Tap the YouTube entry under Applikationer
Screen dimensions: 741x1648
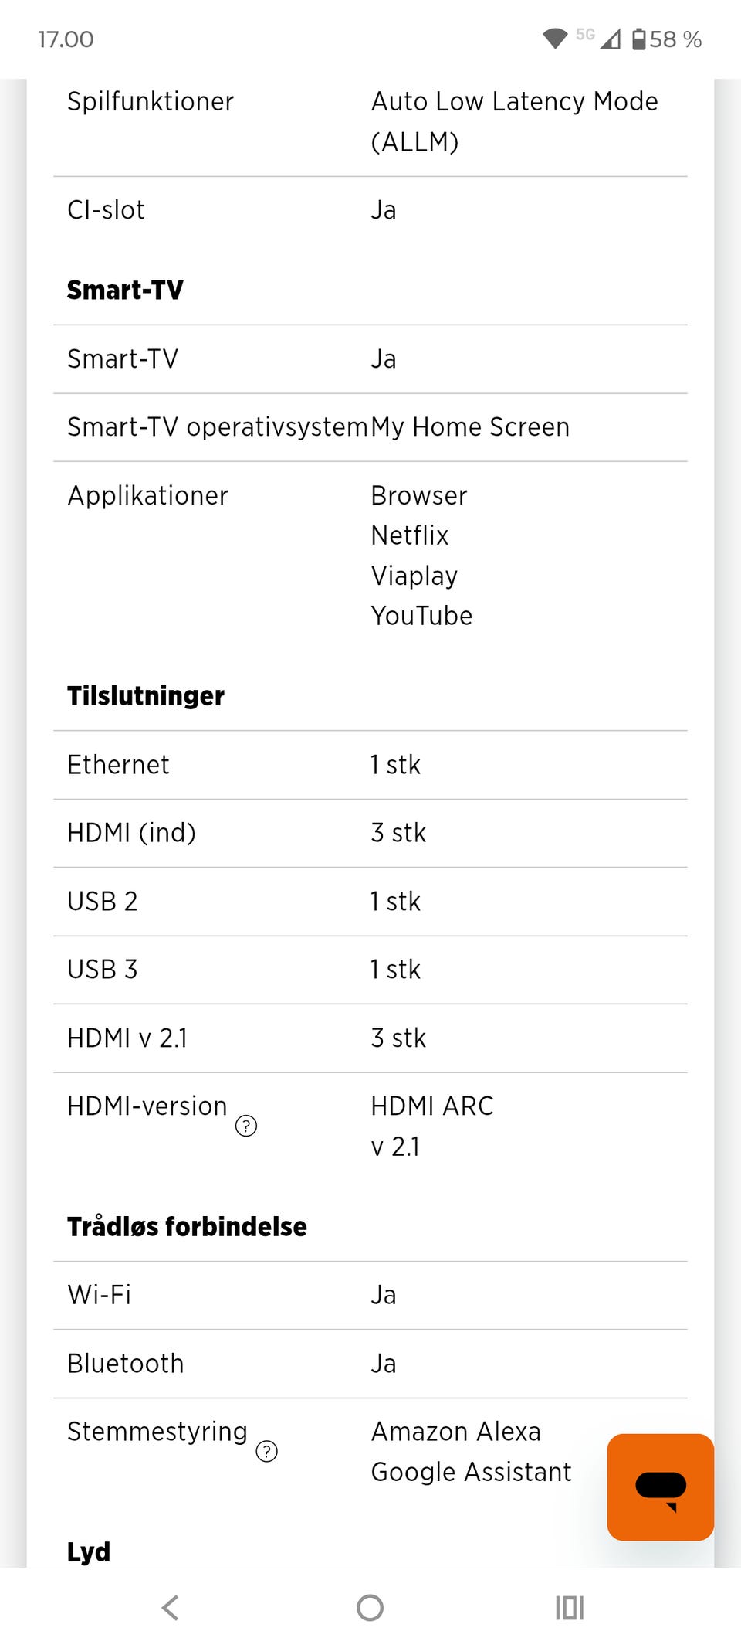421,615
